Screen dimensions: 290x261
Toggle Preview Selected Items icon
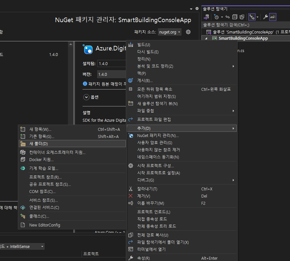273,17
